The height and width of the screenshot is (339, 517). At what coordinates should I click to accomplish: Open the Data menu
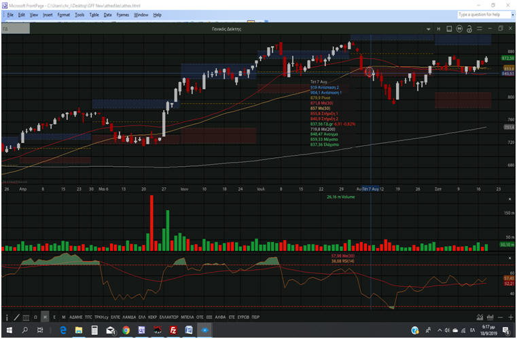pos(107,15)
